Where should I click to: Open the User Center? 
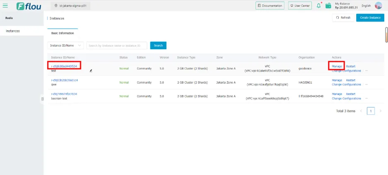(300, 6)
